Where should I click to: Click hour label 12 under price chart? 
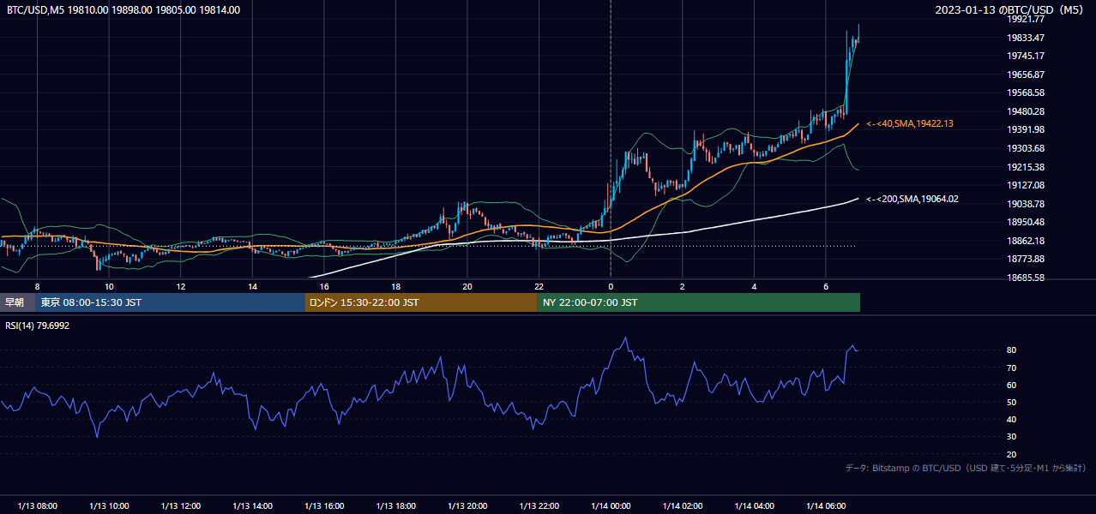(181, 286)
